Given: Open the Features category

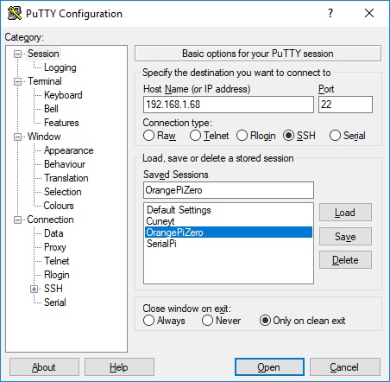Looking at the screenshot, I should pos(61,123).
